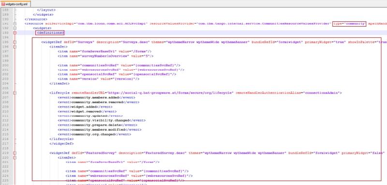The image size is (387, 185).
Task: Click the community.org.changed event line
Action: tap(94, 134)
